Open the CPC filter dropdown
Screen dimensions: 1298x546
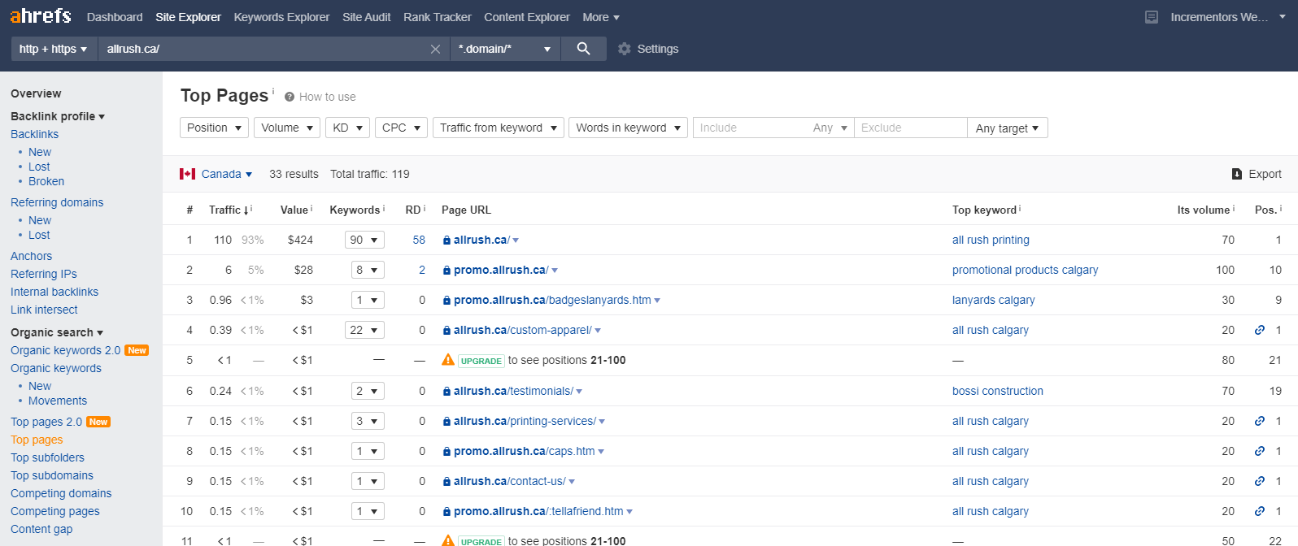coord(401,128)
